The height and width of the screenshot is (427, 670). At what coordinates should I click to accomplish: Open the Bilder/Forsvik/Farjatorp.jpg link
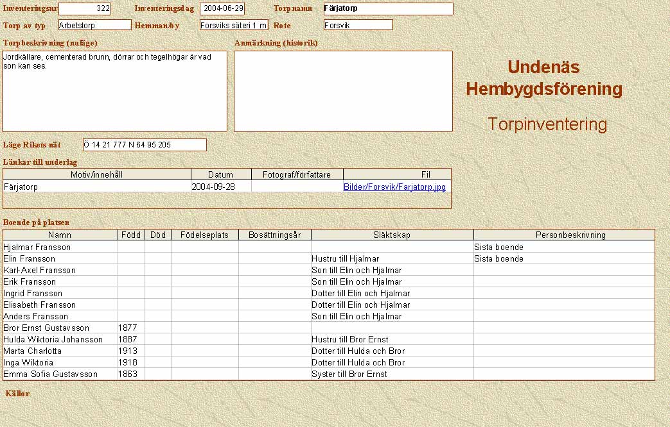pos(394,187)
